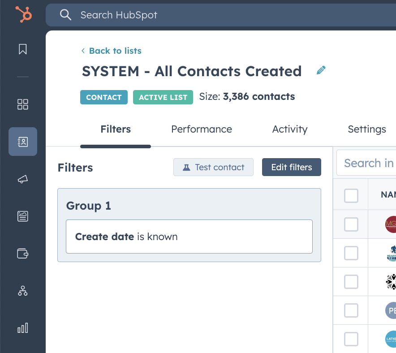Open the Bookmarks sidebar icon

pyautogui.click(x=23, y=49)
